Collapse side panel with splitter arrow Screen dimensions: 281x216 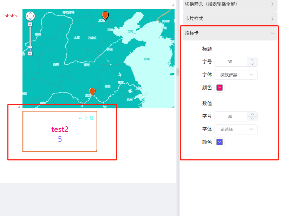[178, 72]
